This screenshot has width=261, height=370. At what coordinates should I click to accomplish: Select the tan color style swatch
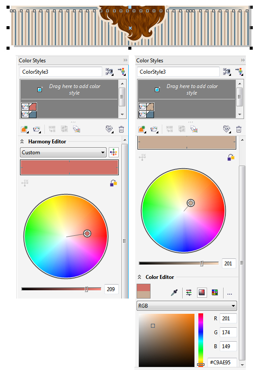coord(150,107)
